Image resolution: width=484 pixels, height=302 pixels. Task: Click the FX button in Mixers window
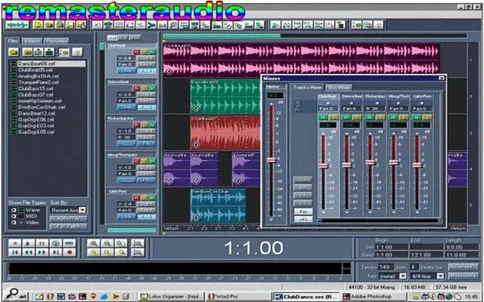click(x=302, y=196)
